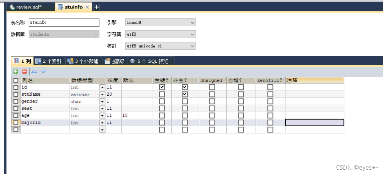The height and width of the screenshot is (174, 383).
Task: Click the length 20 cell of stuName
Action: pyautogui.click(x=114, y=94)
